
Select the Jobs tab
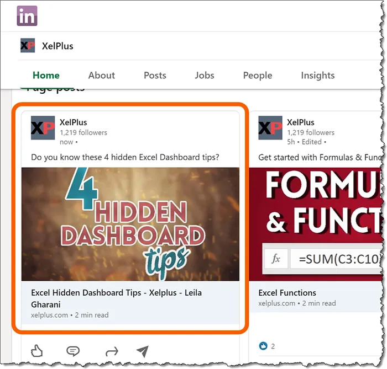click(205, 76)
